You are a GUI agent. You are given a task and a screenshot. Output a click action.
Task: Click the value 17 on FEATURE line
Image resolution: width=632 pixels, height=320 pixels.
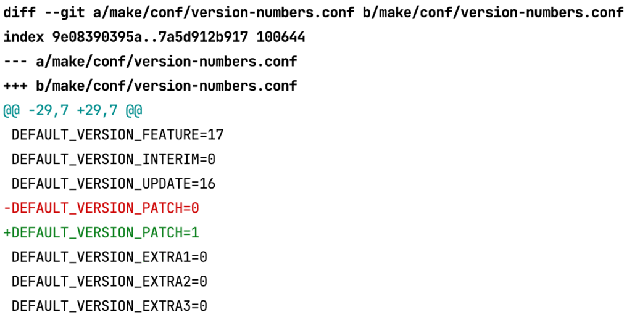215,135
